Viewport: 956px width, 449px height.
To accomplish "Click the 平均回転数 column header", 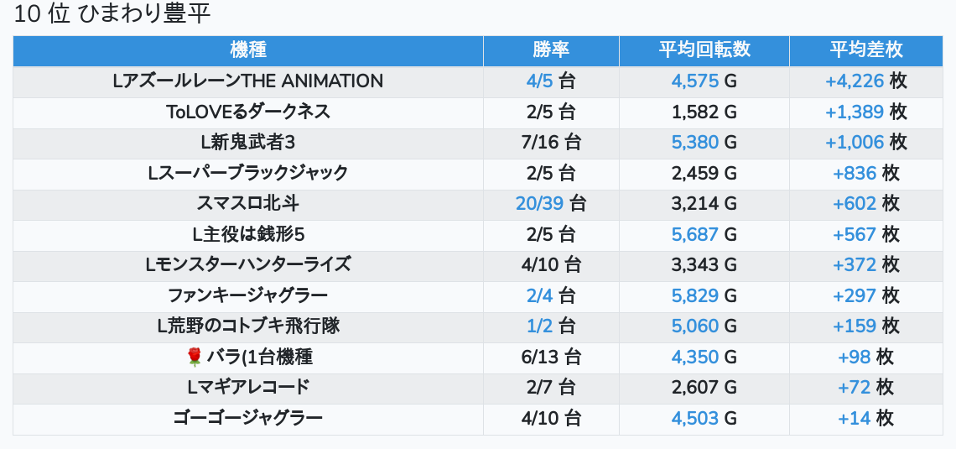I will tap(704, 50).
